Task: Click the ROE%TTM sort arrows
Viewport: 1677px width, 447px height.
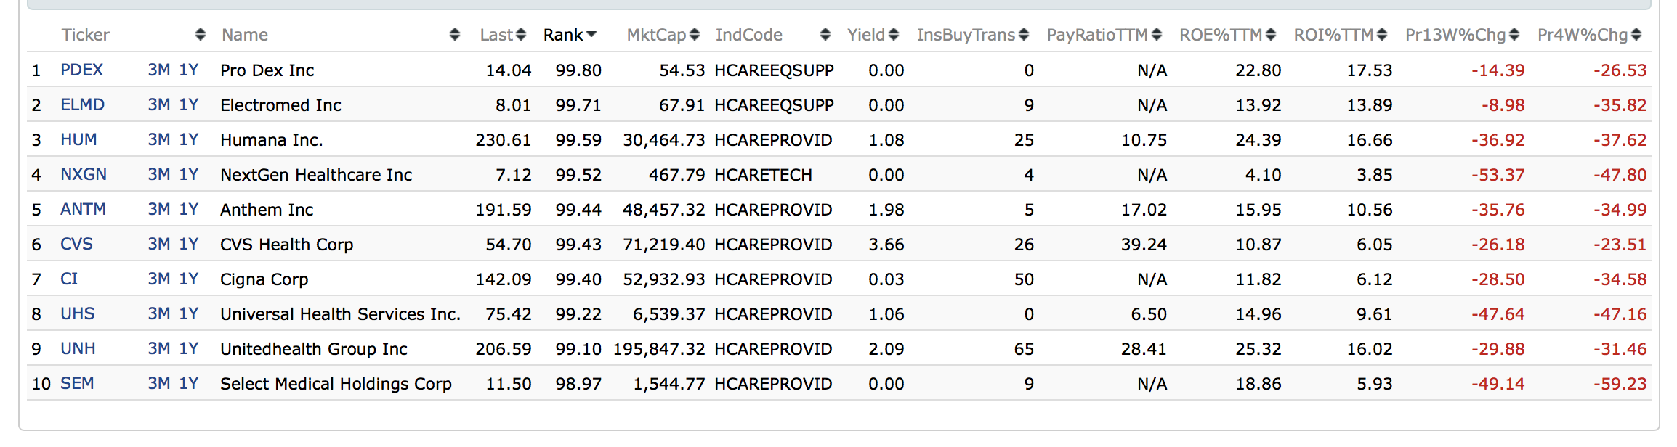Action: tap(1271, 35)
